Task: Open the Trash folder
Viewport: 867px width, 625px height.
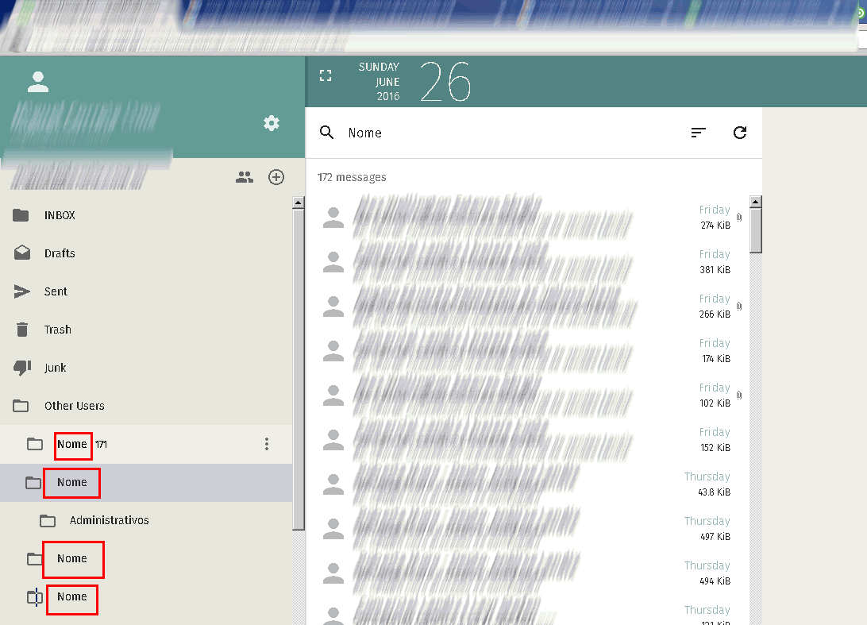Action: tap(57, 330)
